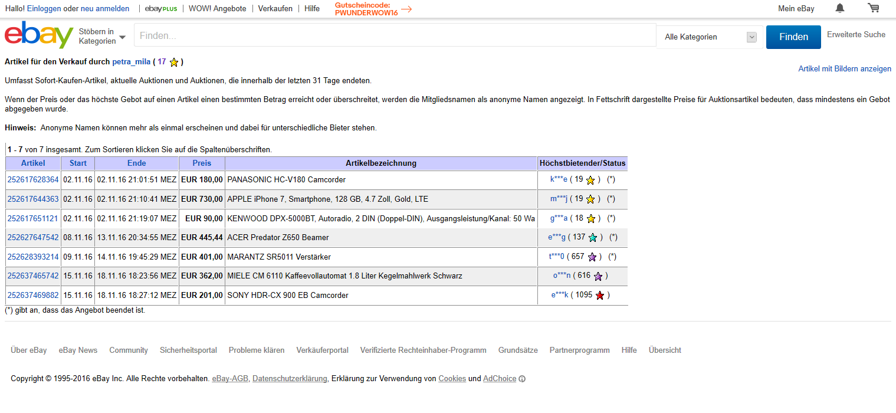Sort by Ende column header
Screen dimensions: 896x413
click(x=137, y=163)
